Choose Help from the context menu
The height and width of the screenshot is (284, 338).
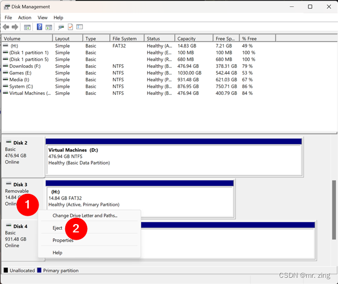click(x=89, y=253)
